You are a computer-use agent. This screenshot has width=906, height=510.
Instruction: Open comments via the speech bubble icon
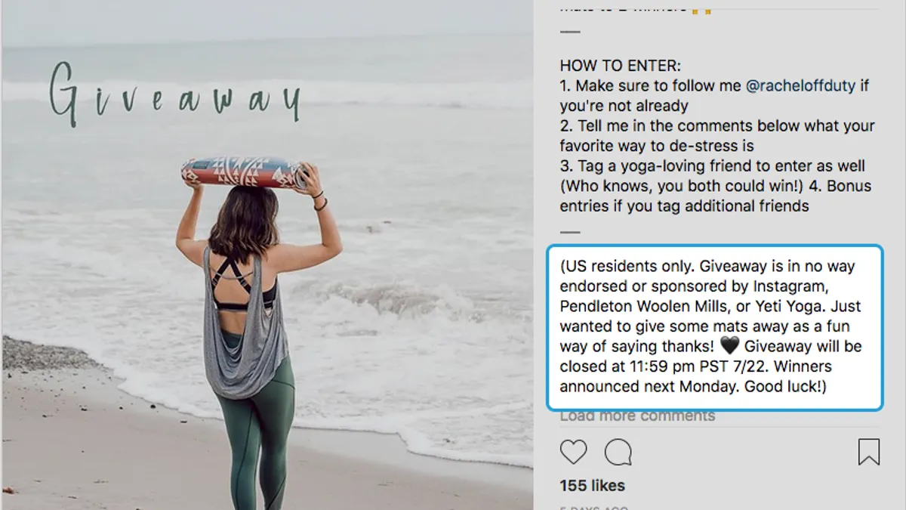(618, 452)
